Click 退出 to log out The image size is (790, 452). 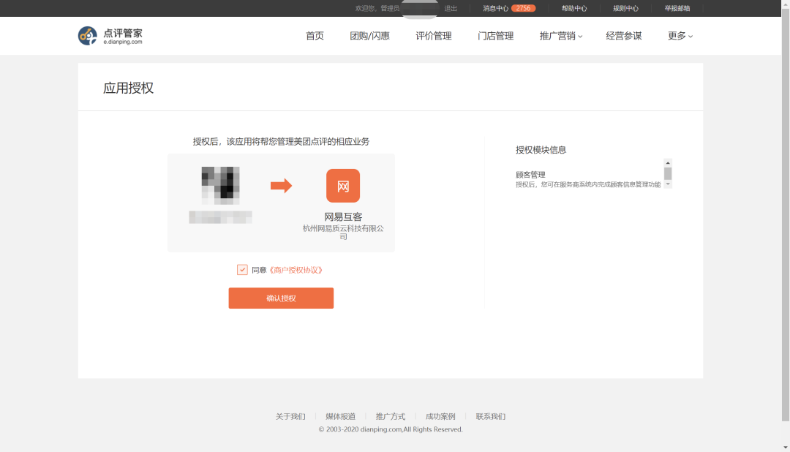tap(451, 8)
